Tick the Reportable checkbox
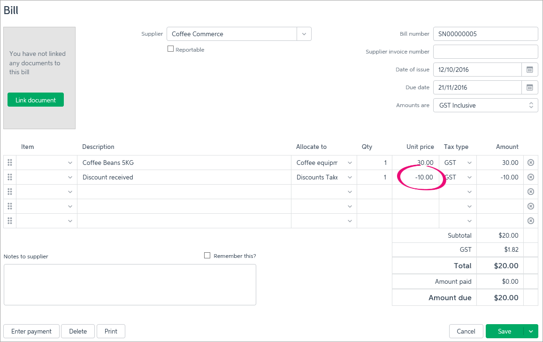The height and width of the screenshot is (342, 543). point(171,49)
